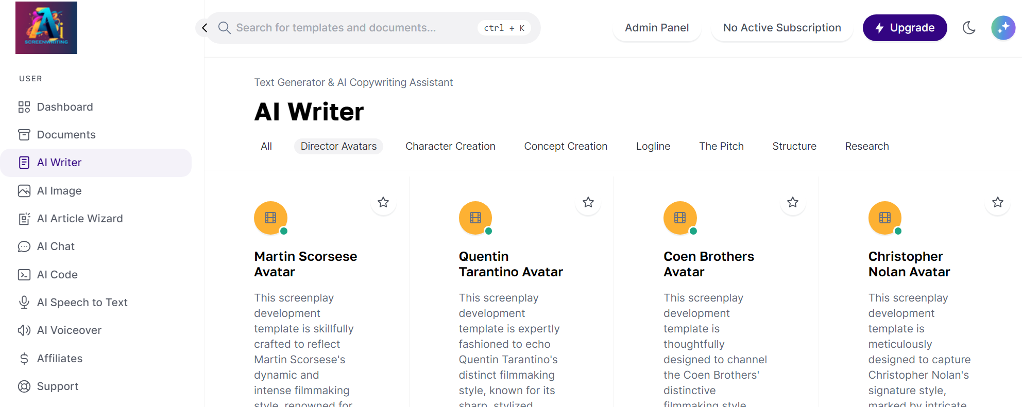
Task: Open the AI Code terminal icon
Action: (24, 275)
